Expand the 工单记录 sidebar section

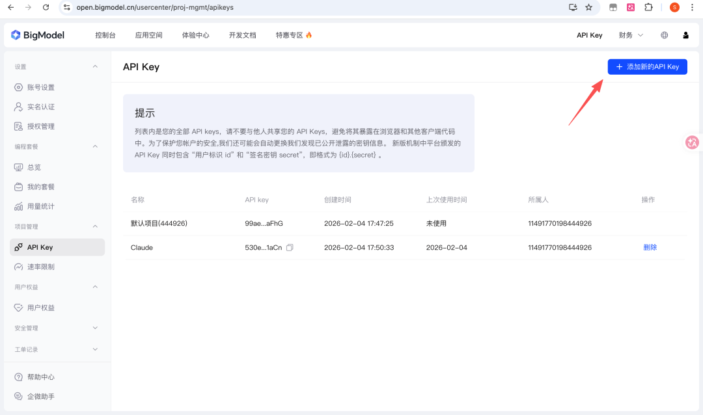coord(95,349)
